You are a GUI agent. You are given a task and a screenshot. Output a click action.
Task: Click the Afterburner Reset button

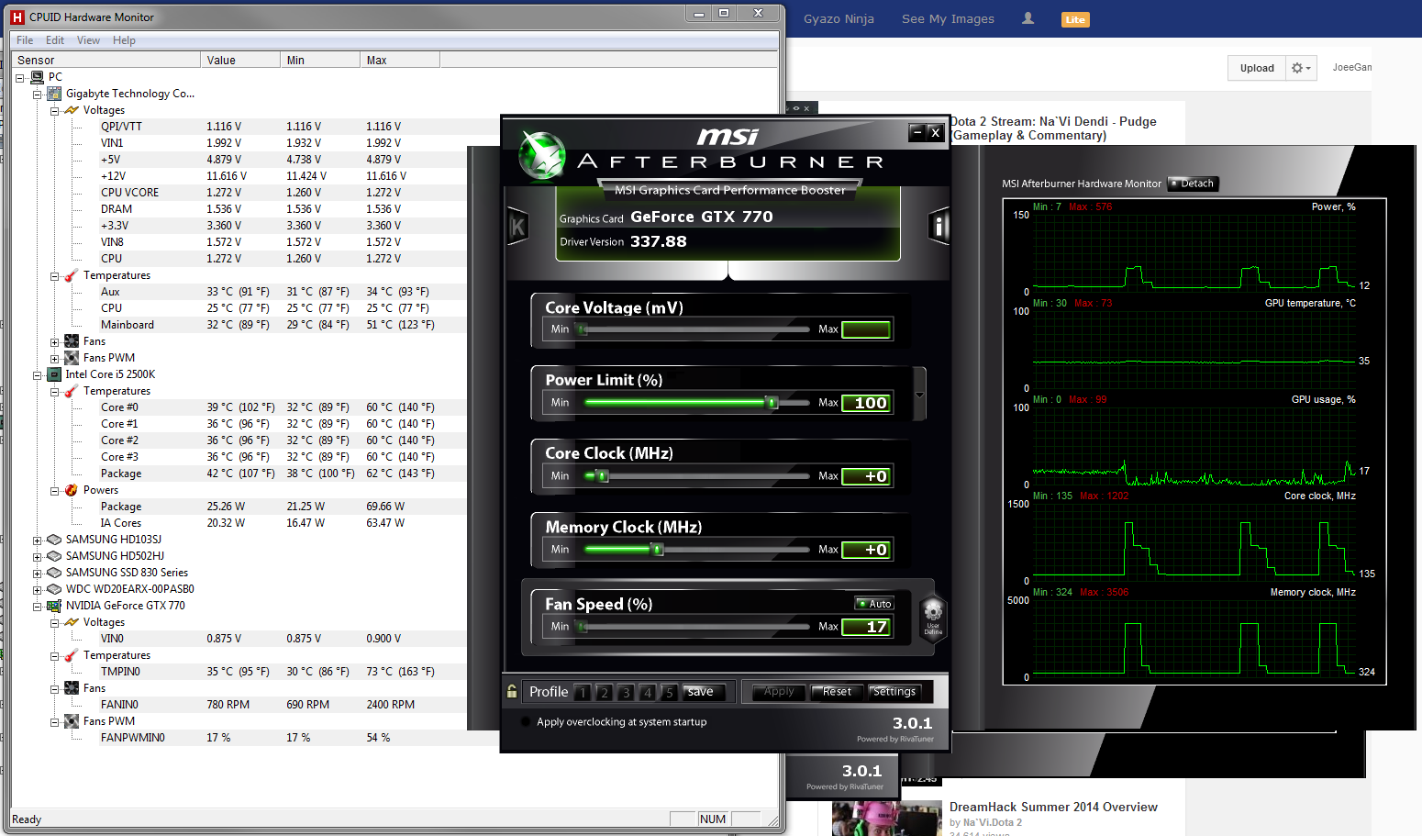tap(837, 692)
